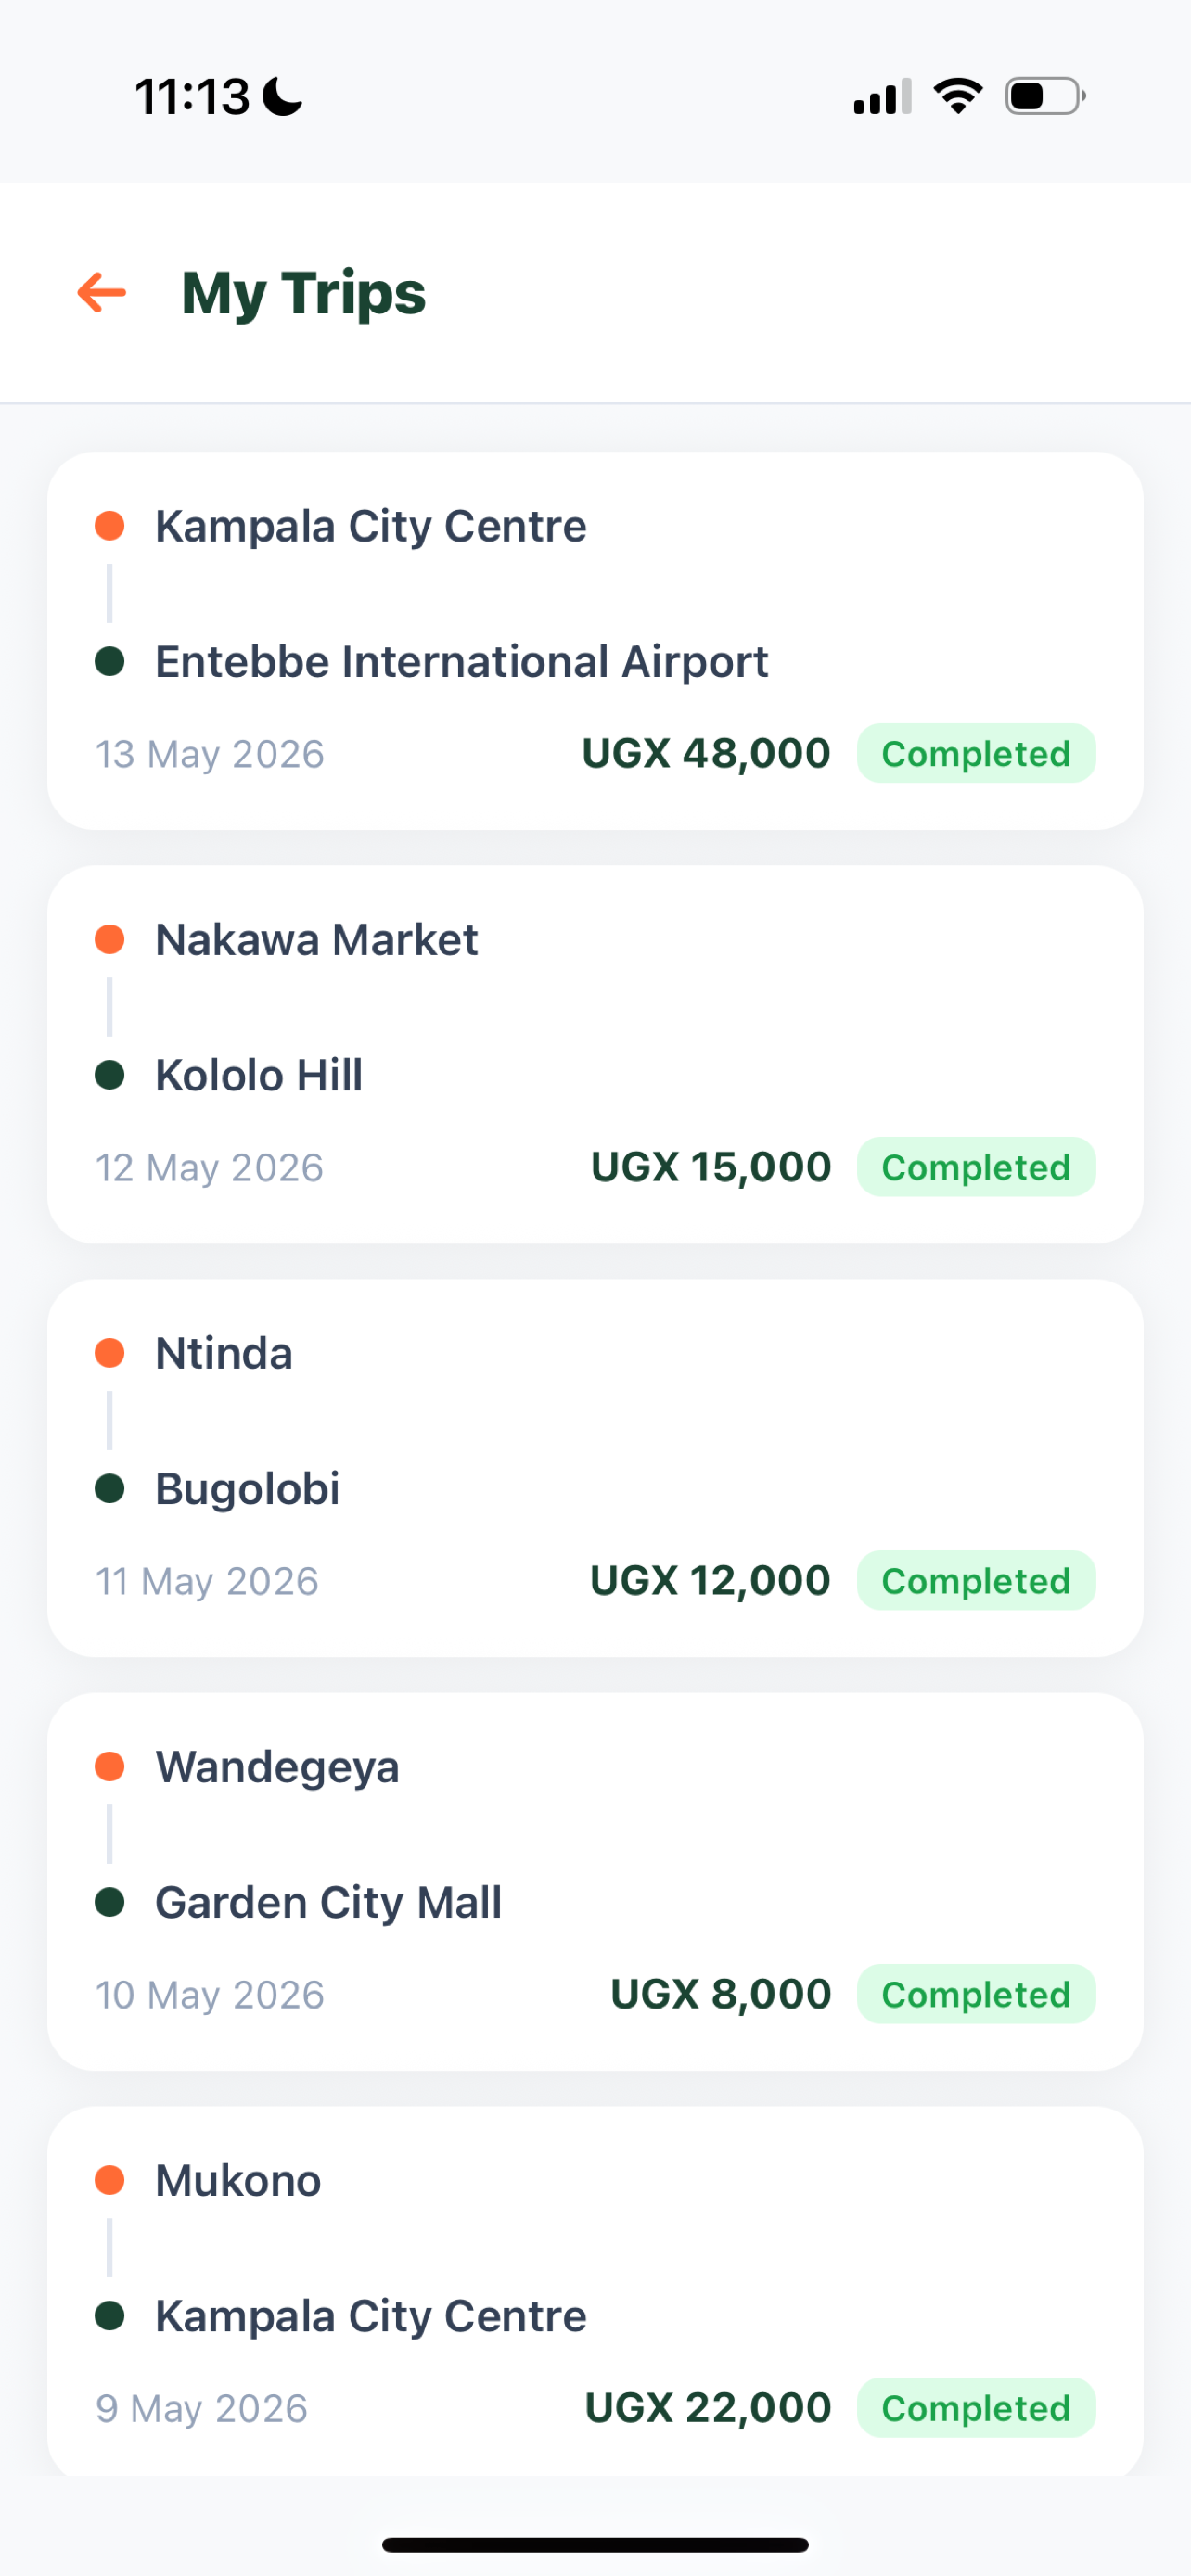The height and width of the screenshot is (2576, 1191).
Task: Tap the My Trips page title
Action: click(303, 293)
